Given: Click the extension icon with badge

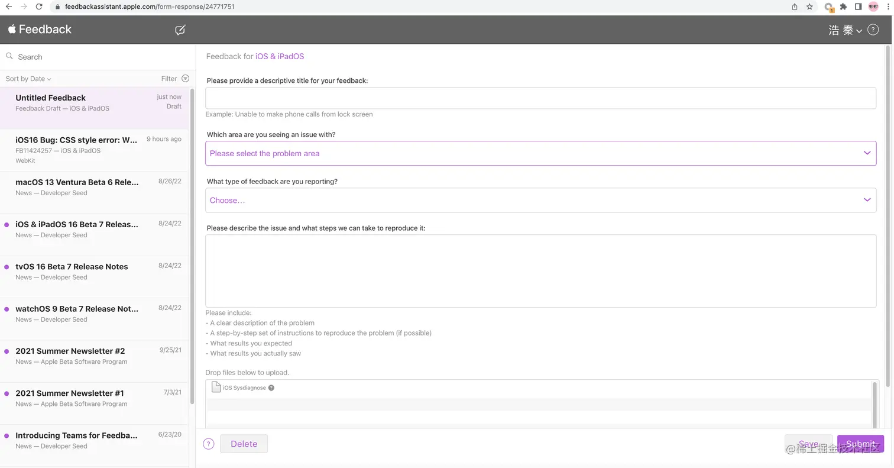Looking at the screenshot, I should (x=829, y=7).
